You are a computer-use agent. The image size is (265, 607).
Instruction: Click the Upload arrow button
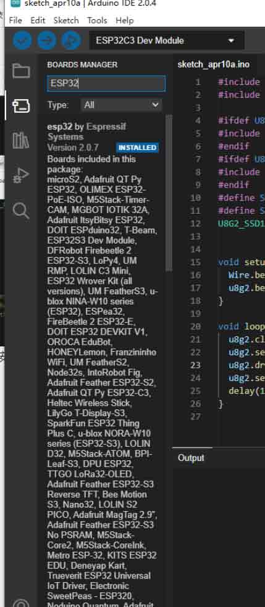47,40
